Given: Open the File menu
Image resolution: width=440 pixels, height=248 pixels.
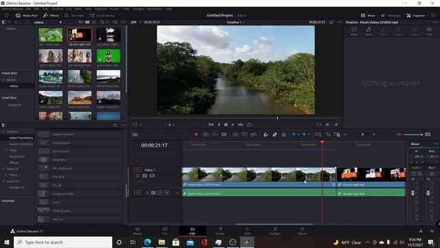Looking at the screenshot, I should [28, 9].
